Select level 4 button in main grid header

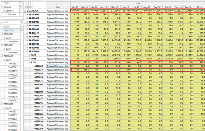(x=32, y=7)
